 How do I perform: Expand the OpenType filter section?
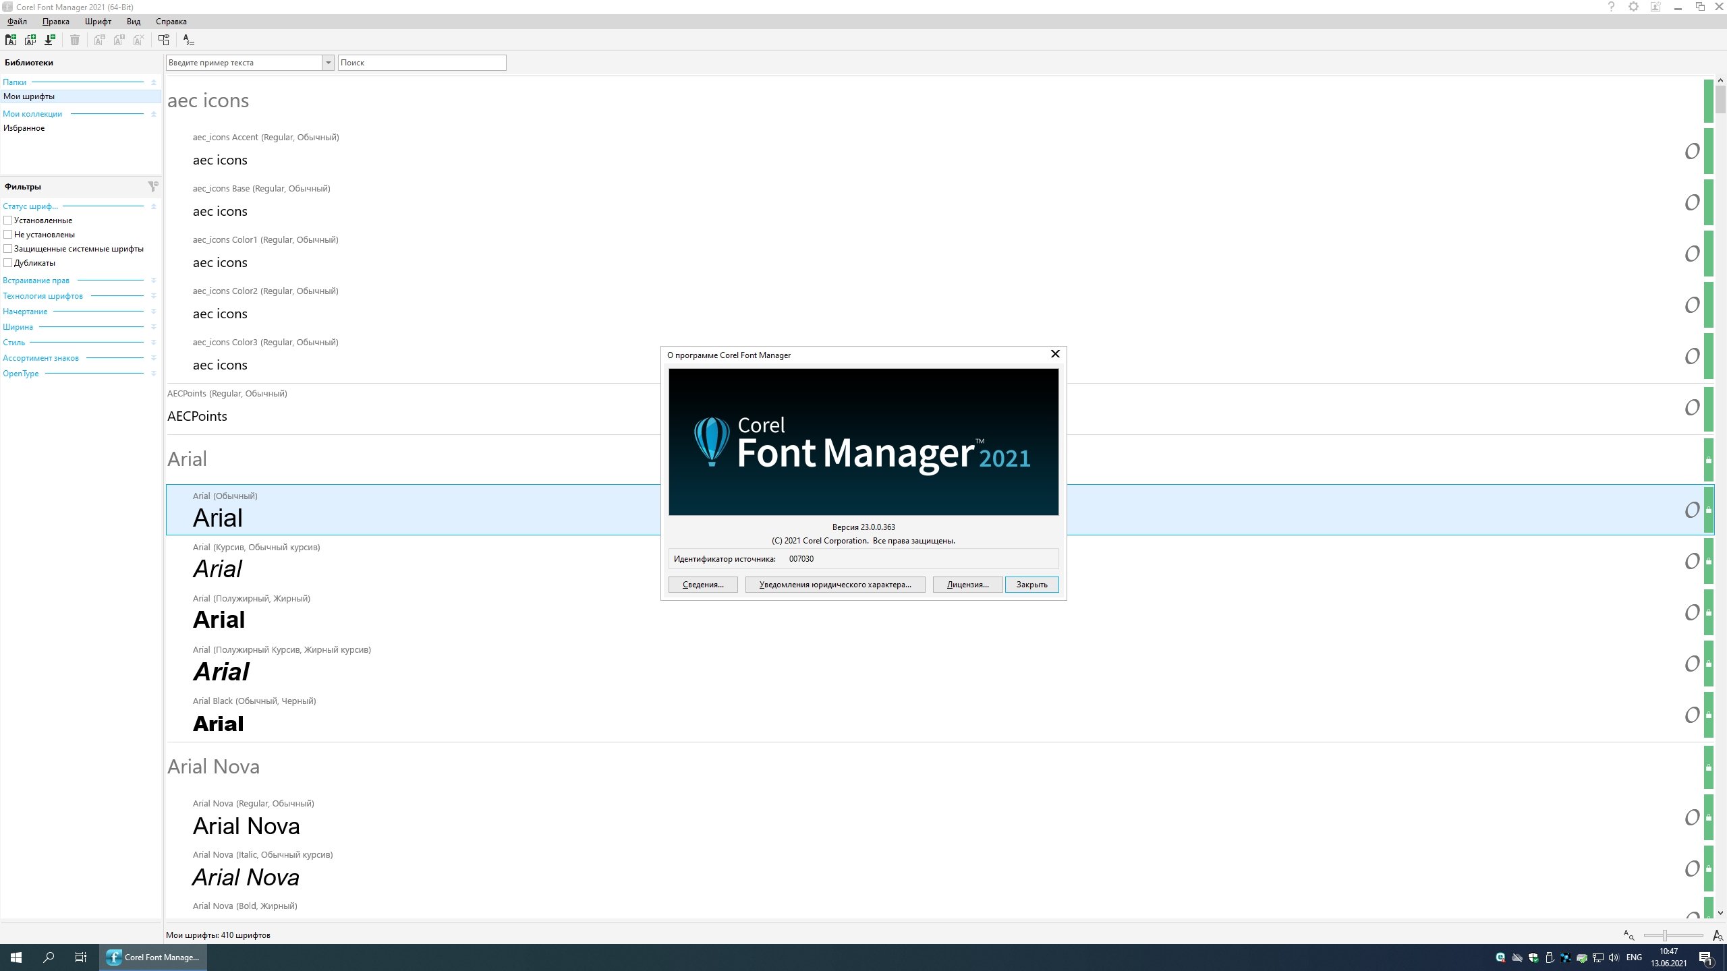153,374
